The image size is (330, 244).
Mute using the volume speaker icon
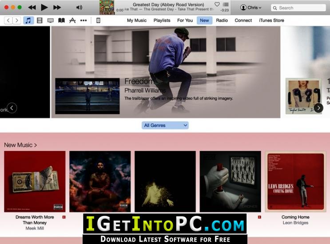click(79, 8)
